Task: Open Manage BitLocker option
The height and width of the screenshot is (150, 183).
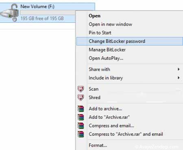Action: (x=107, y=50)
